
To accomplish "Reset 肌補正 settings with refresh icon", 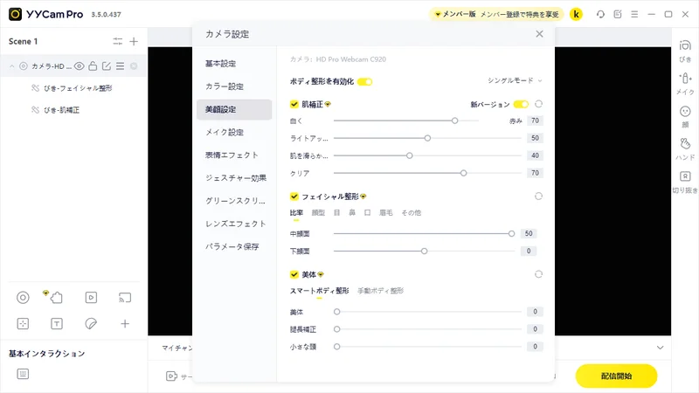I will click(538, 104).
